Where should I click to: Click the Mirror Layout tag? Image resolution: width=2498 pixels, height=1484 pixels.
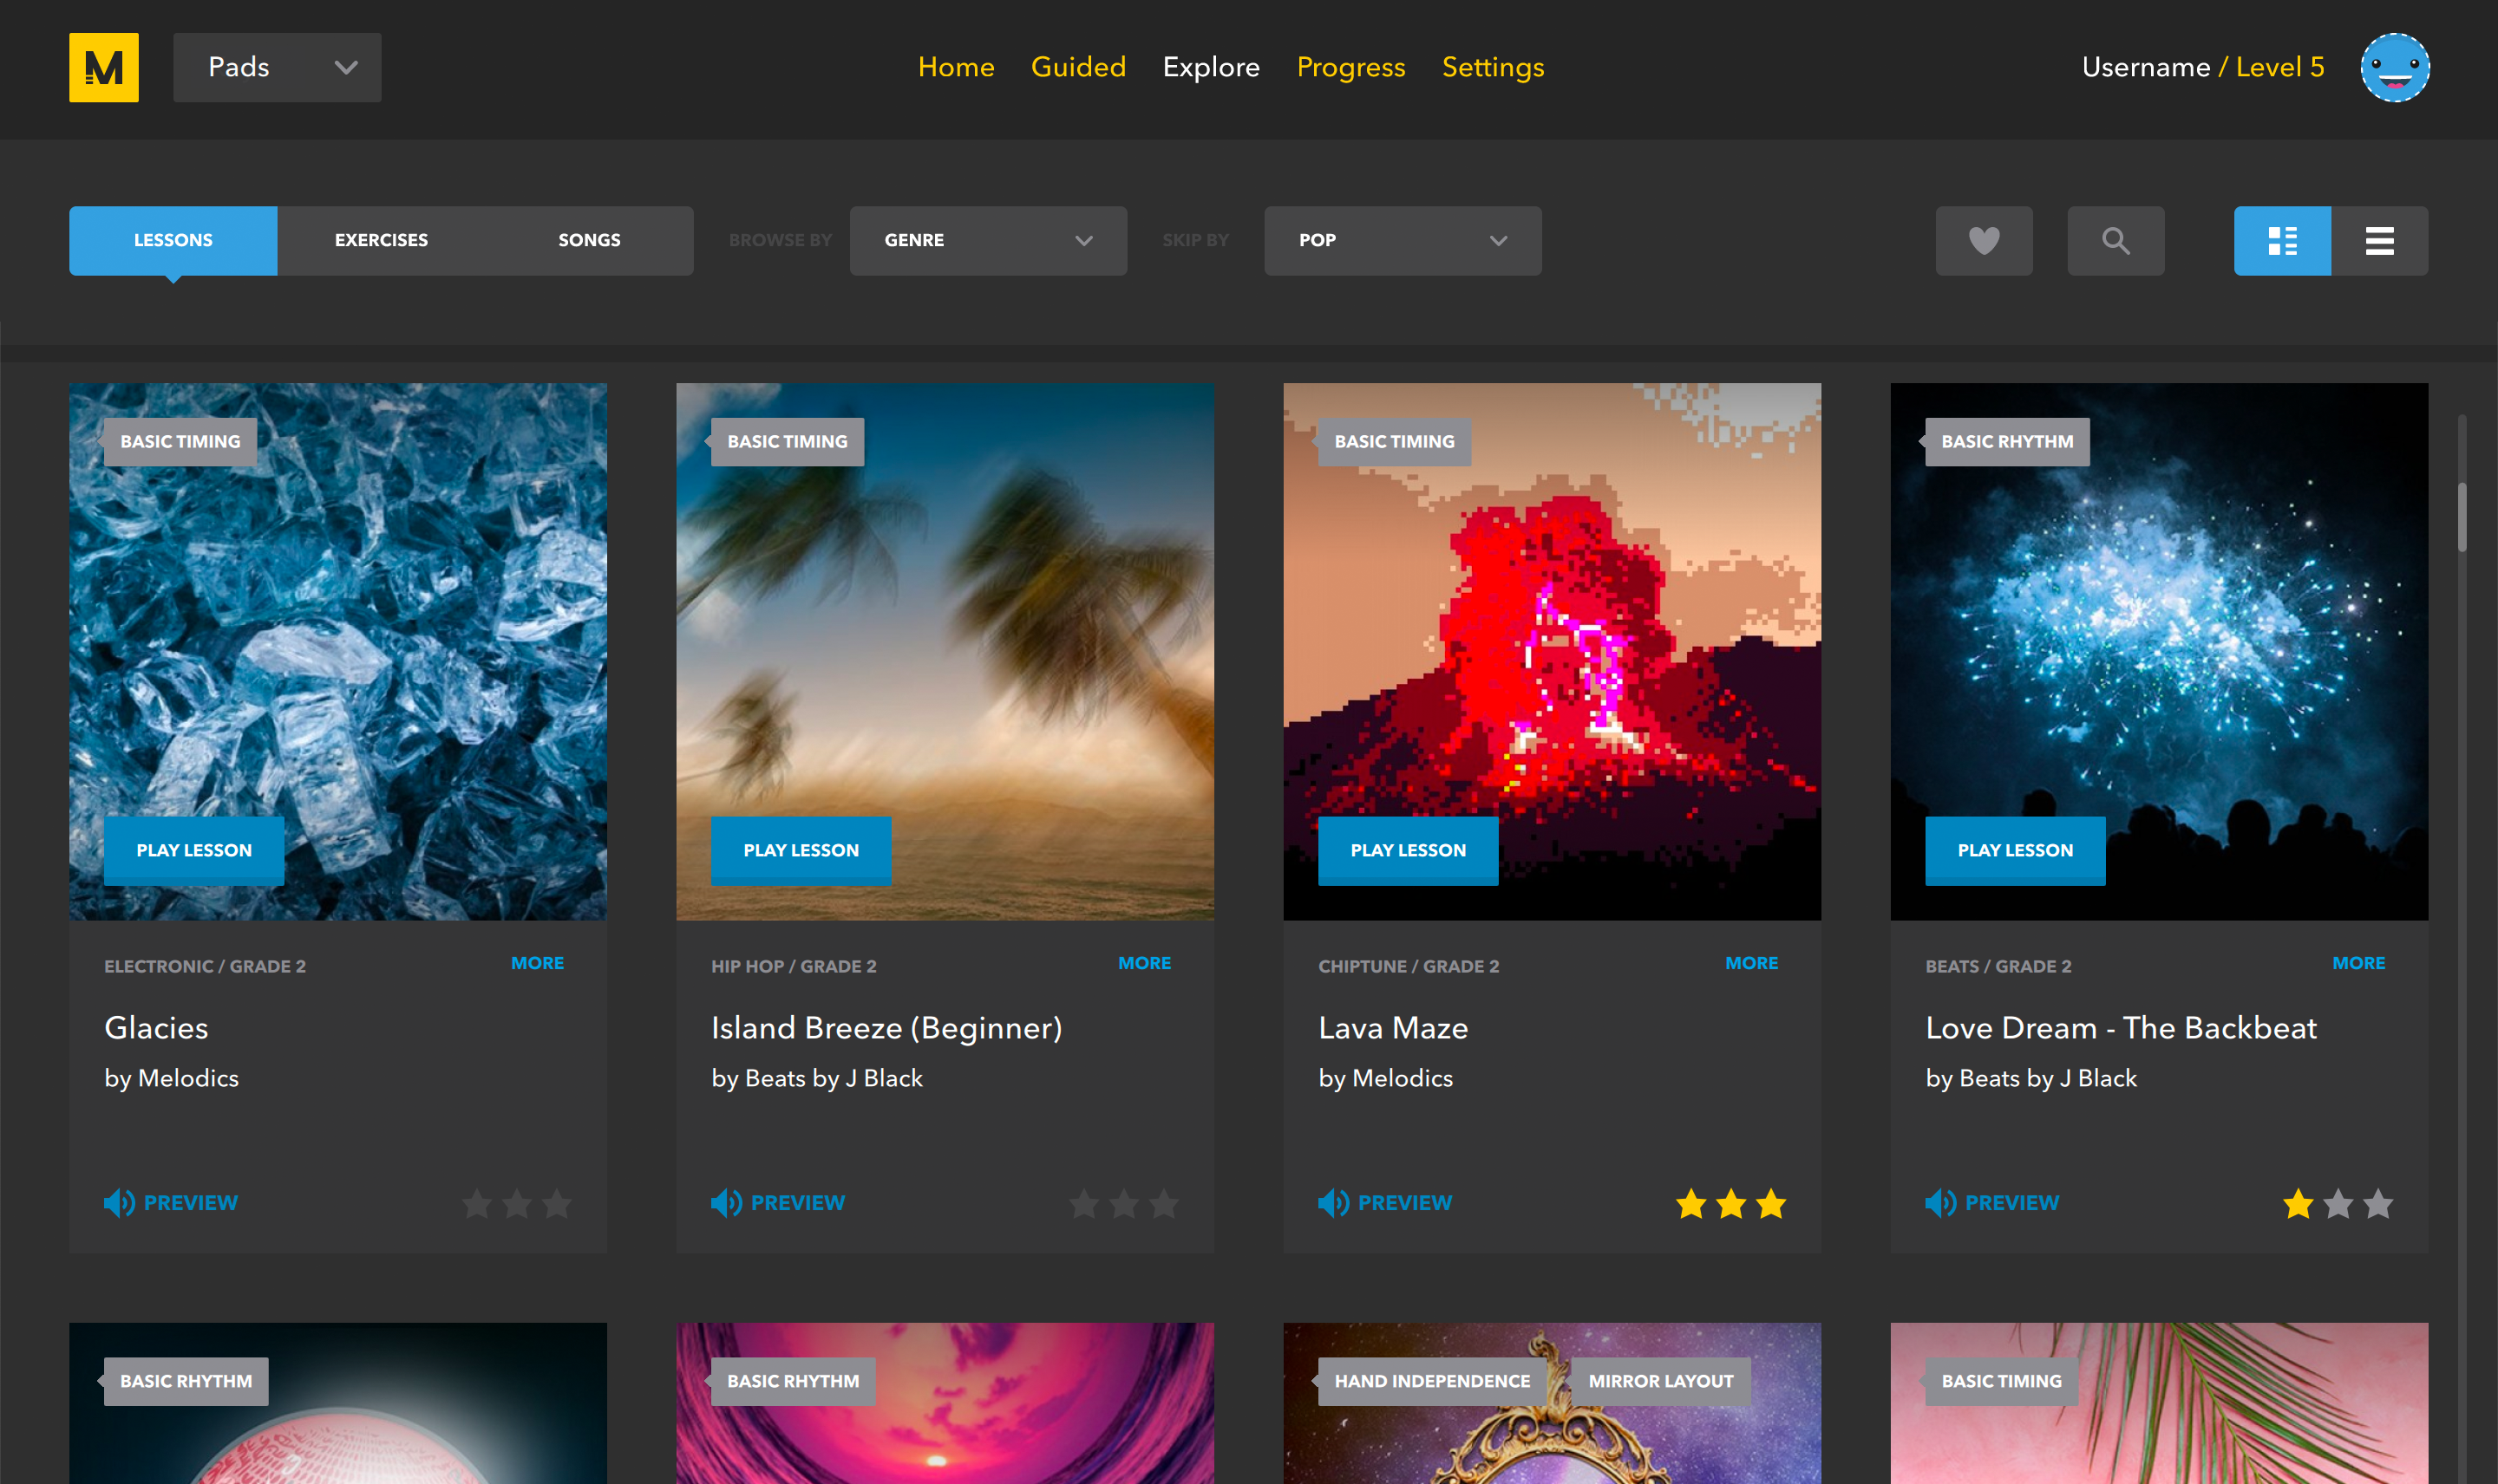[1661, 1381]
